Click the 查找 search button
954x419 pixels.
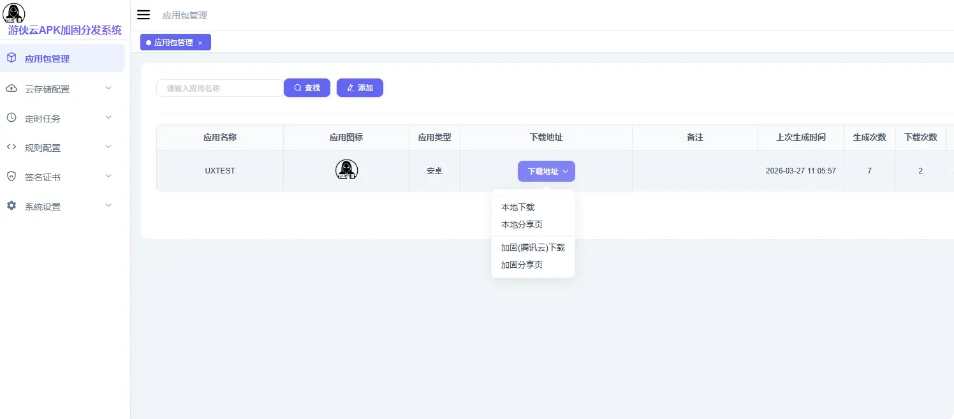307,88
